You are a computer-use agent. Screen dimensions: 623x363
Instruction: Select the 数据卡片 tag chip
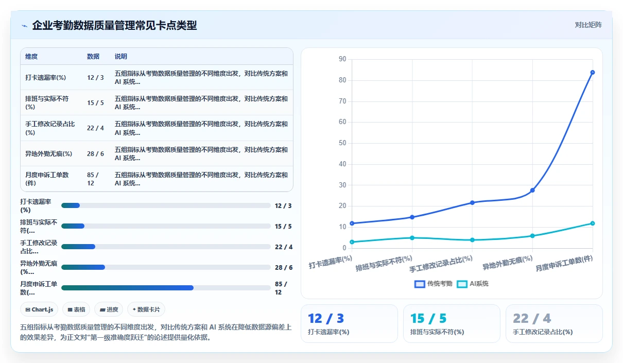coord(146,309)
